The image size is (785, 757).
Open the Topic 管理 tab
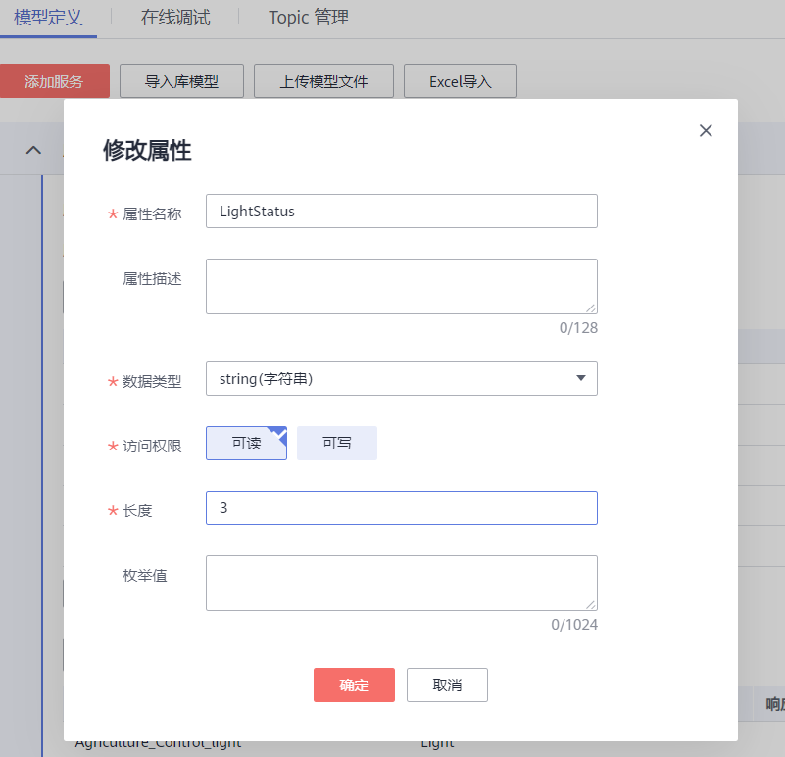pyautogui.click(x=309, y=18)
